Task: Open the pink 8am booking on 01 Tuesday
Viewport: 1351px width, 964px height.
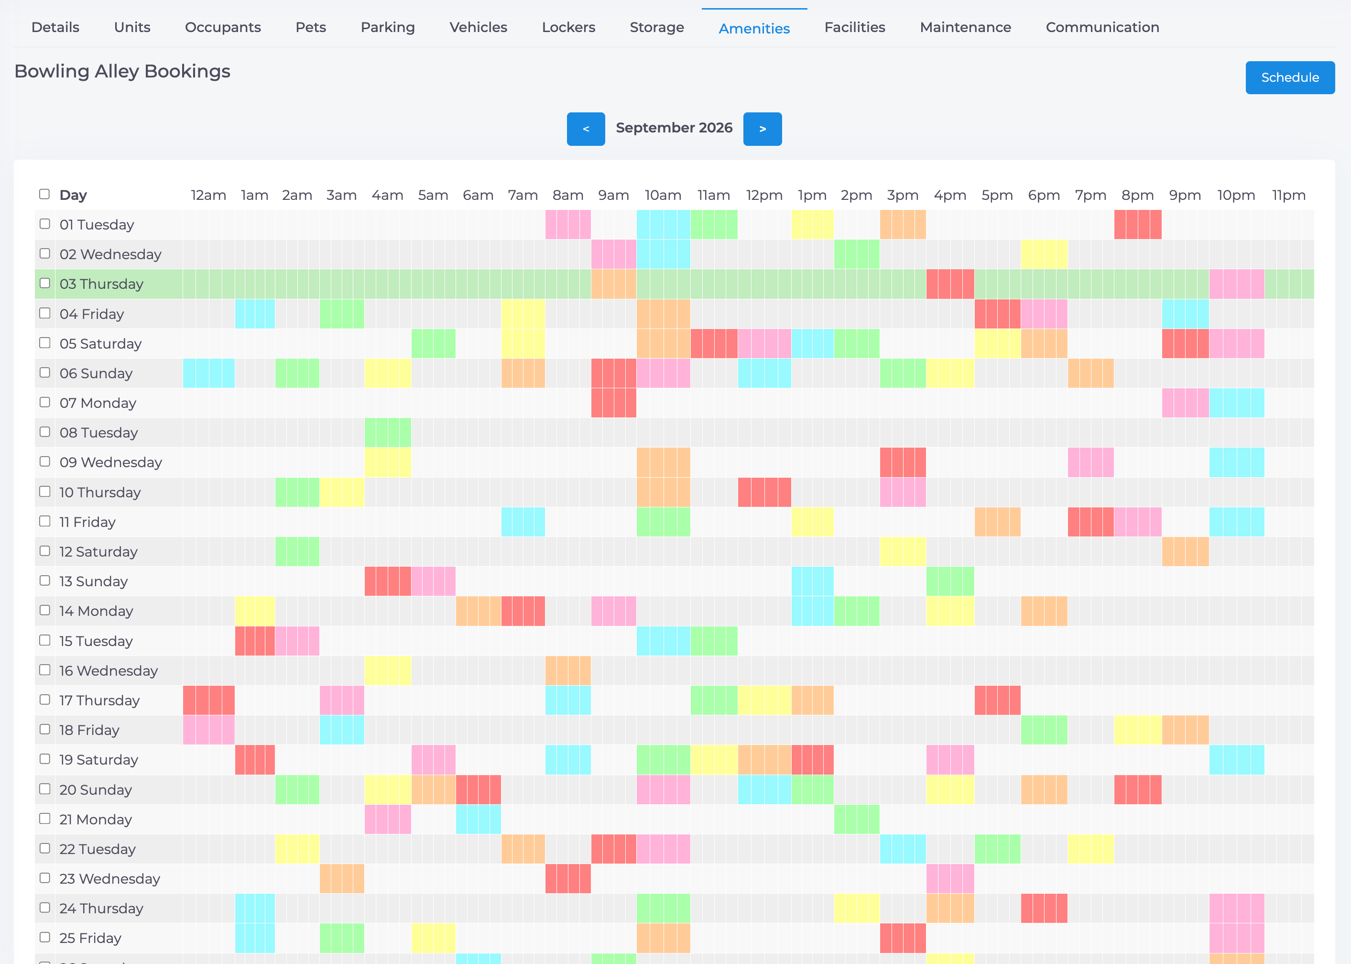Action: pos(568,224)
